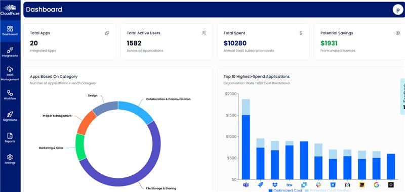Select the Jira icon under the chart

tap(260, 185)
